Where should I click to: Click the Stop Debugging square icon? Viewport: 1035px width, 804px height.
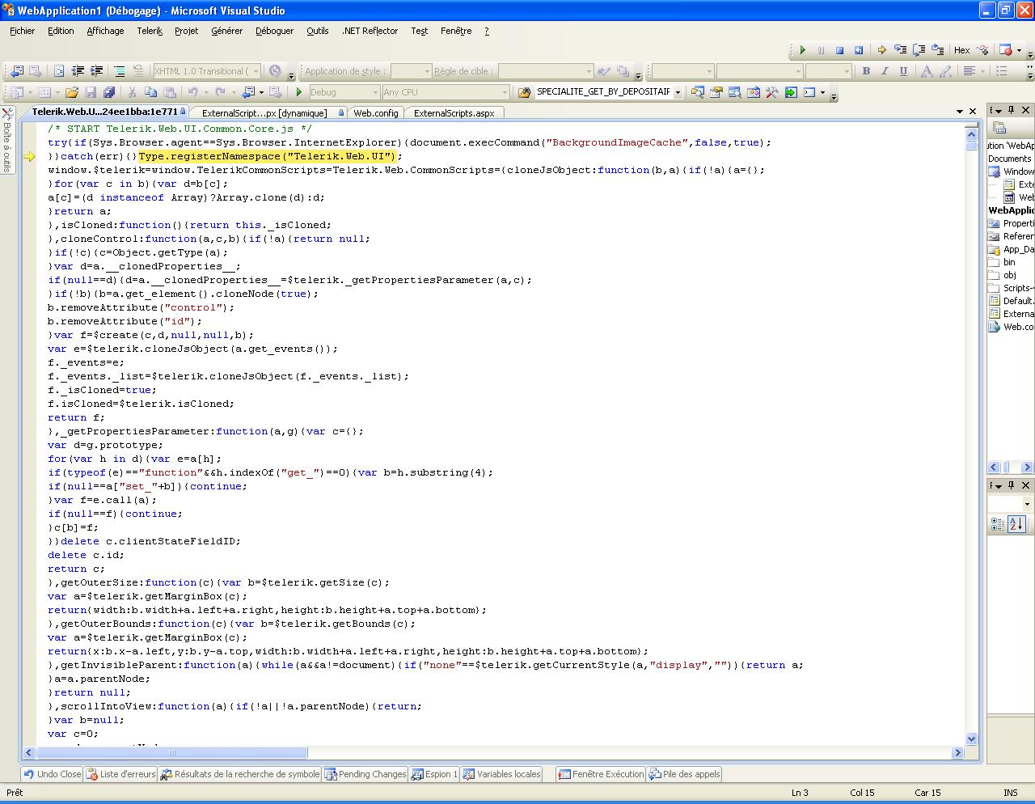pyautogui.click(x=839, y=50)
